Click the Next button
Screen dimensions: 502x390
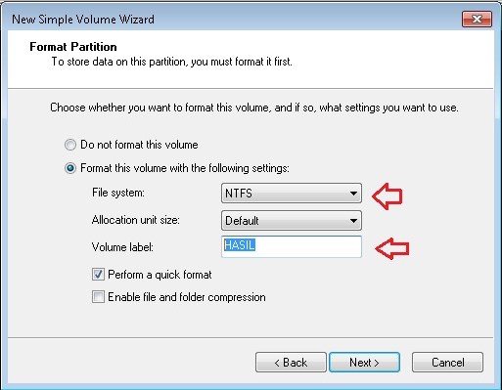(364, 362)
